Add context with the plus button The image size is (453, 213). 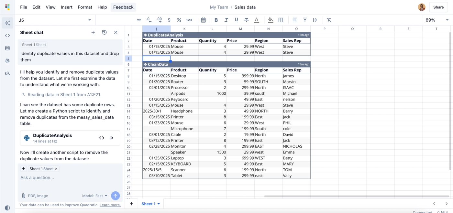(x=24, y=169)
